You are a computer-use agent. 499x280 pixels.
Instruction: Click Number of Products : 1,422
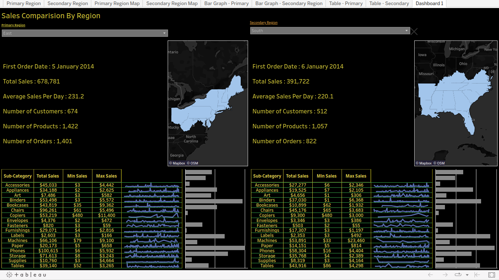41,127
